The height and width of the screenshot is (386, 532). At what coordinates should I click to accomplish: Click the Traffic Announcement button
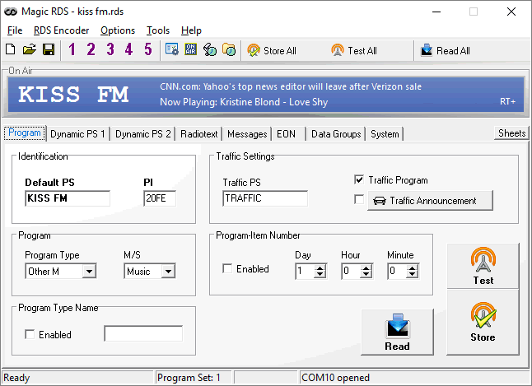(x=430, y=201)
